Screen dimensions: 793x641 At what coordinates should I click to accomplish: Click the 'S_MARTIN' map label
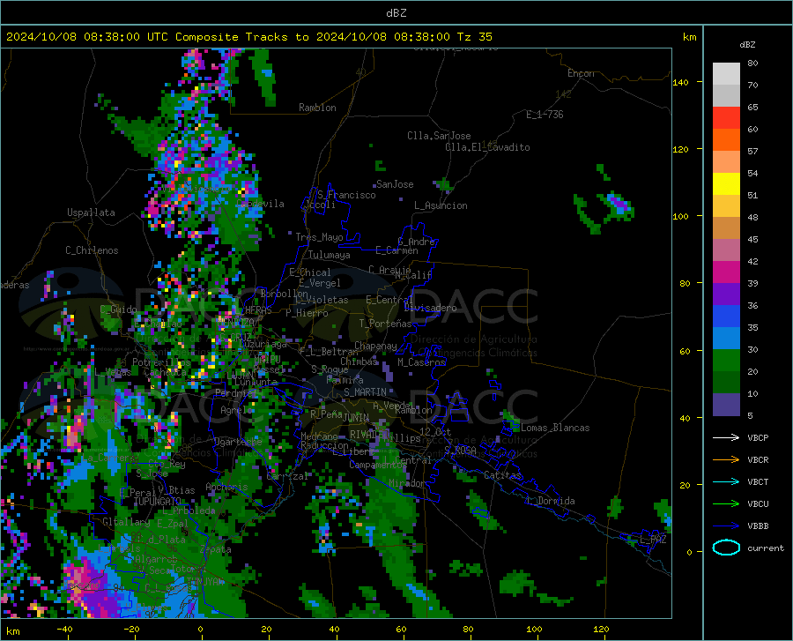[x=365, y=392]
